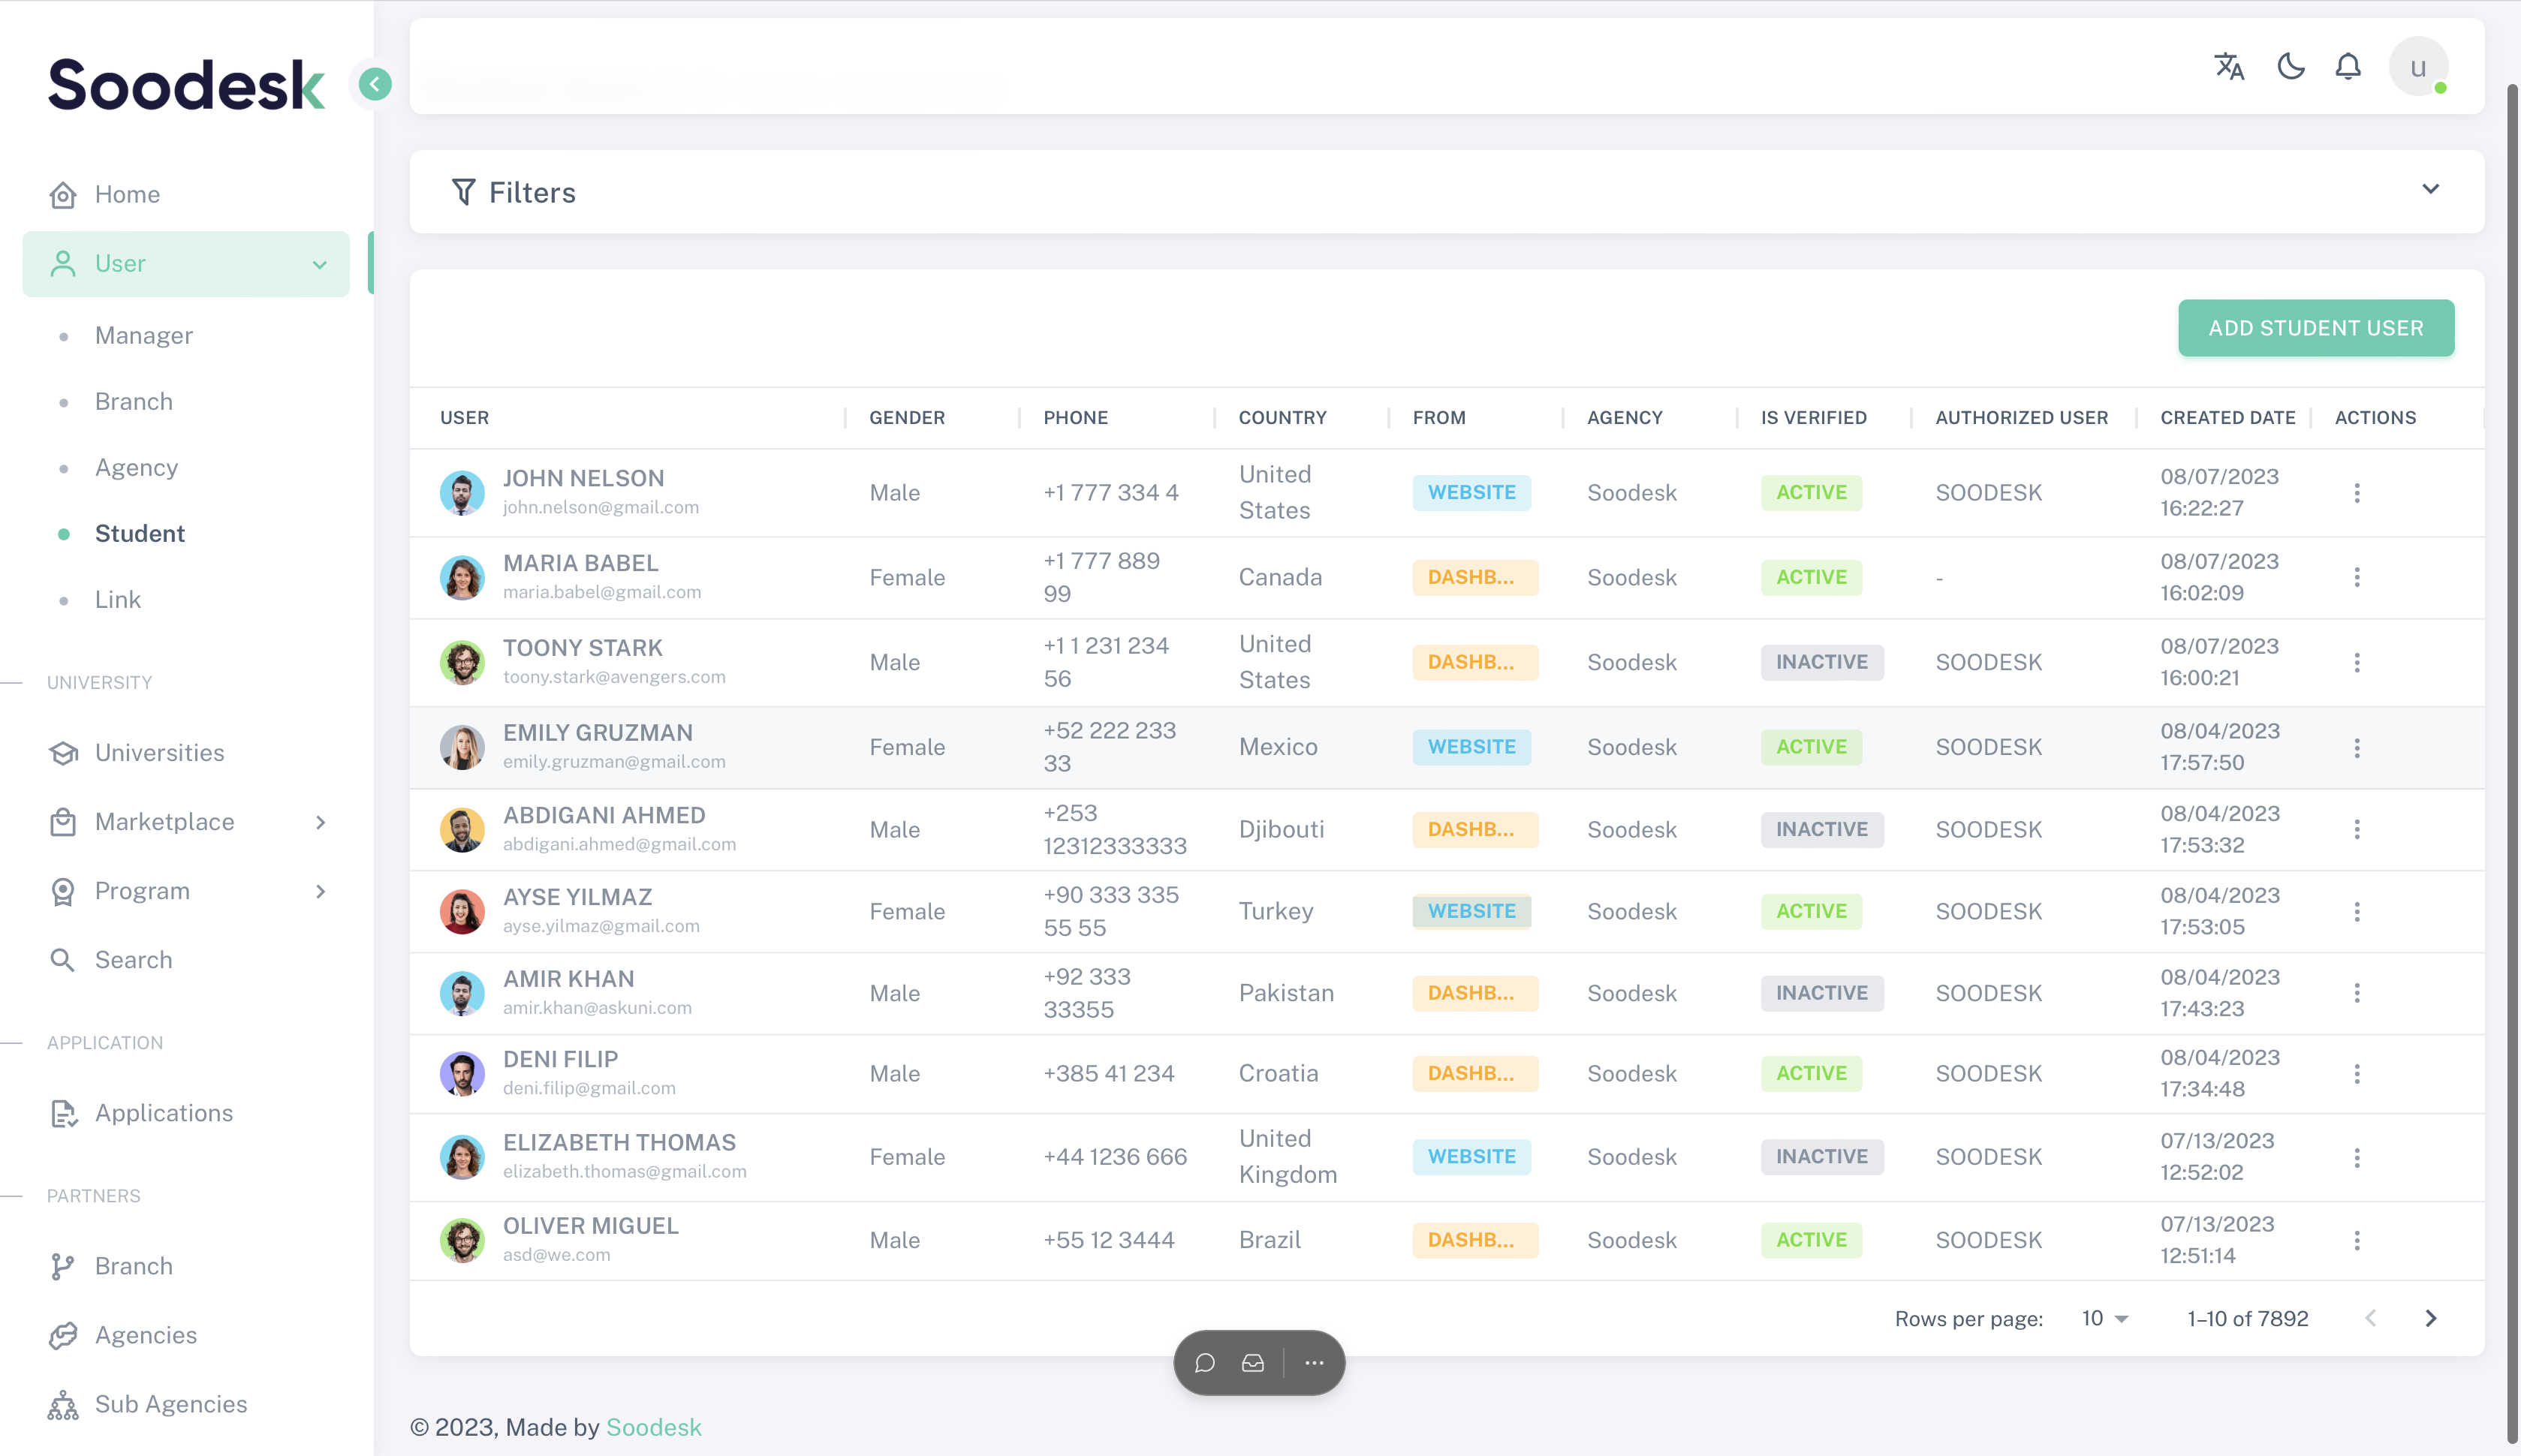The height and width of the screenshot is (1456, 2521).
Task: Click the INACTIVE badge for Toony Stark
Action: click(1822, 661)
